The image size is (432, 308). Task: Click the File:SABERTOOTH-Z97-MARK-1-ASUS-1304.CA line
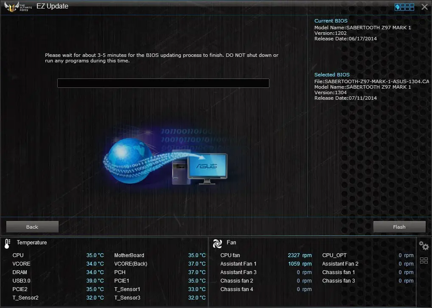tap(372, 81)
